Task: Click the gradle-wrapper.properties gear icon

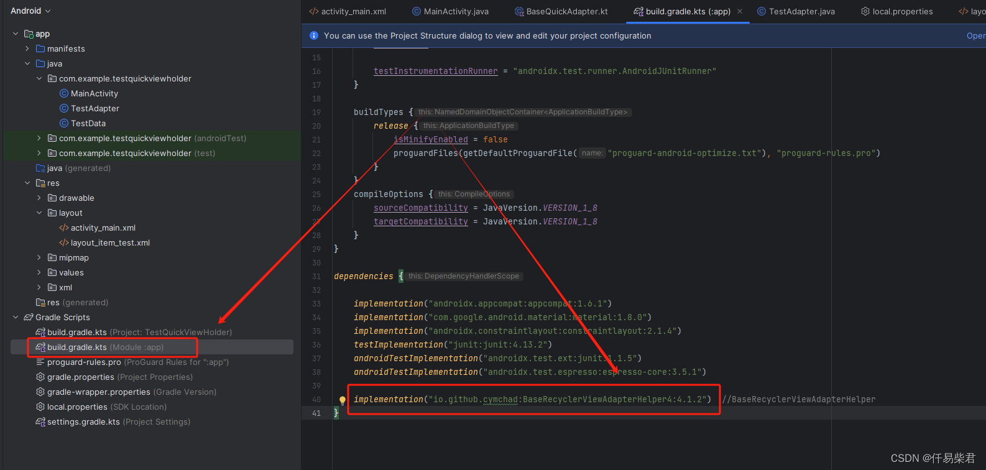Action: click(x=40, y=392)
